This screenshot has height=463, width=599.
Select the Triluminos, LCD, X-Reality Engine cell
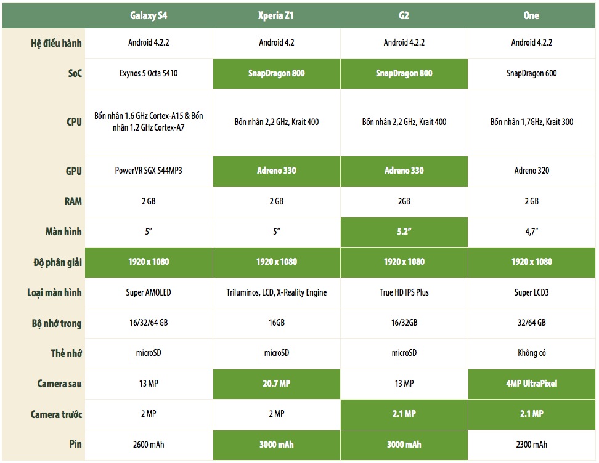(x=276, y=292)
